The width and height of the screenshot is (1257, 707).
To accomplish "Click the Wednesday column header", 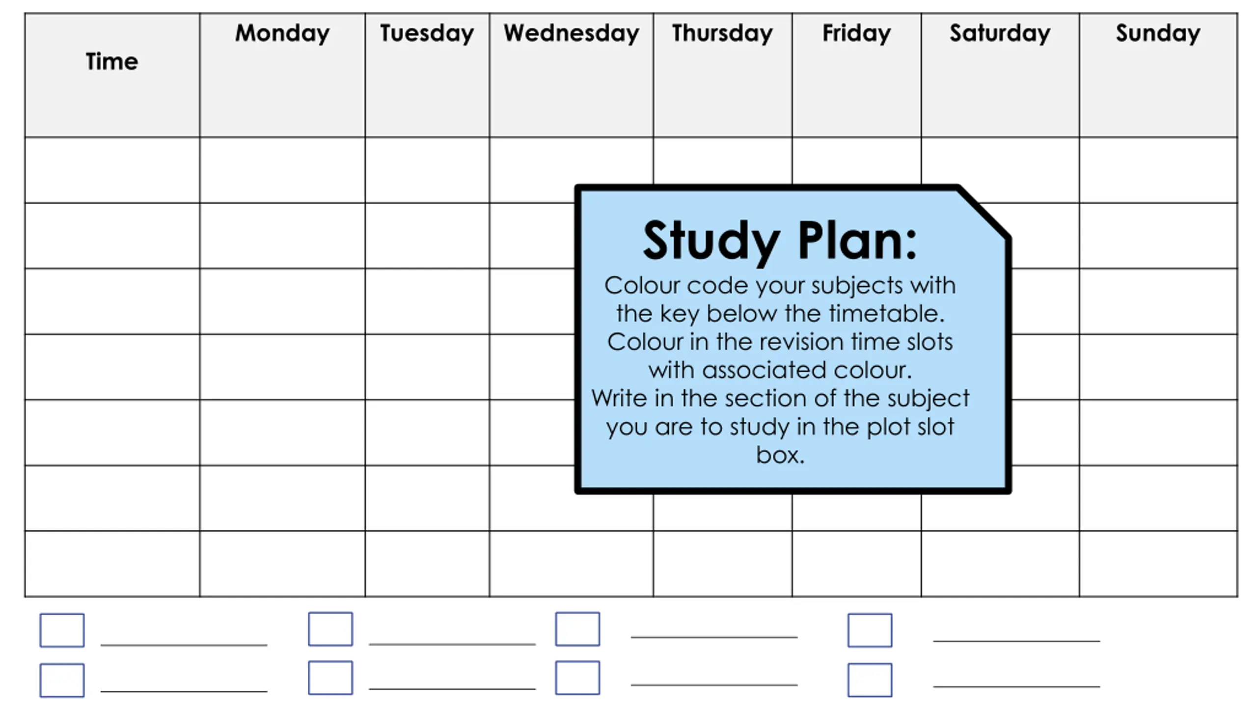I will point(572,75).
